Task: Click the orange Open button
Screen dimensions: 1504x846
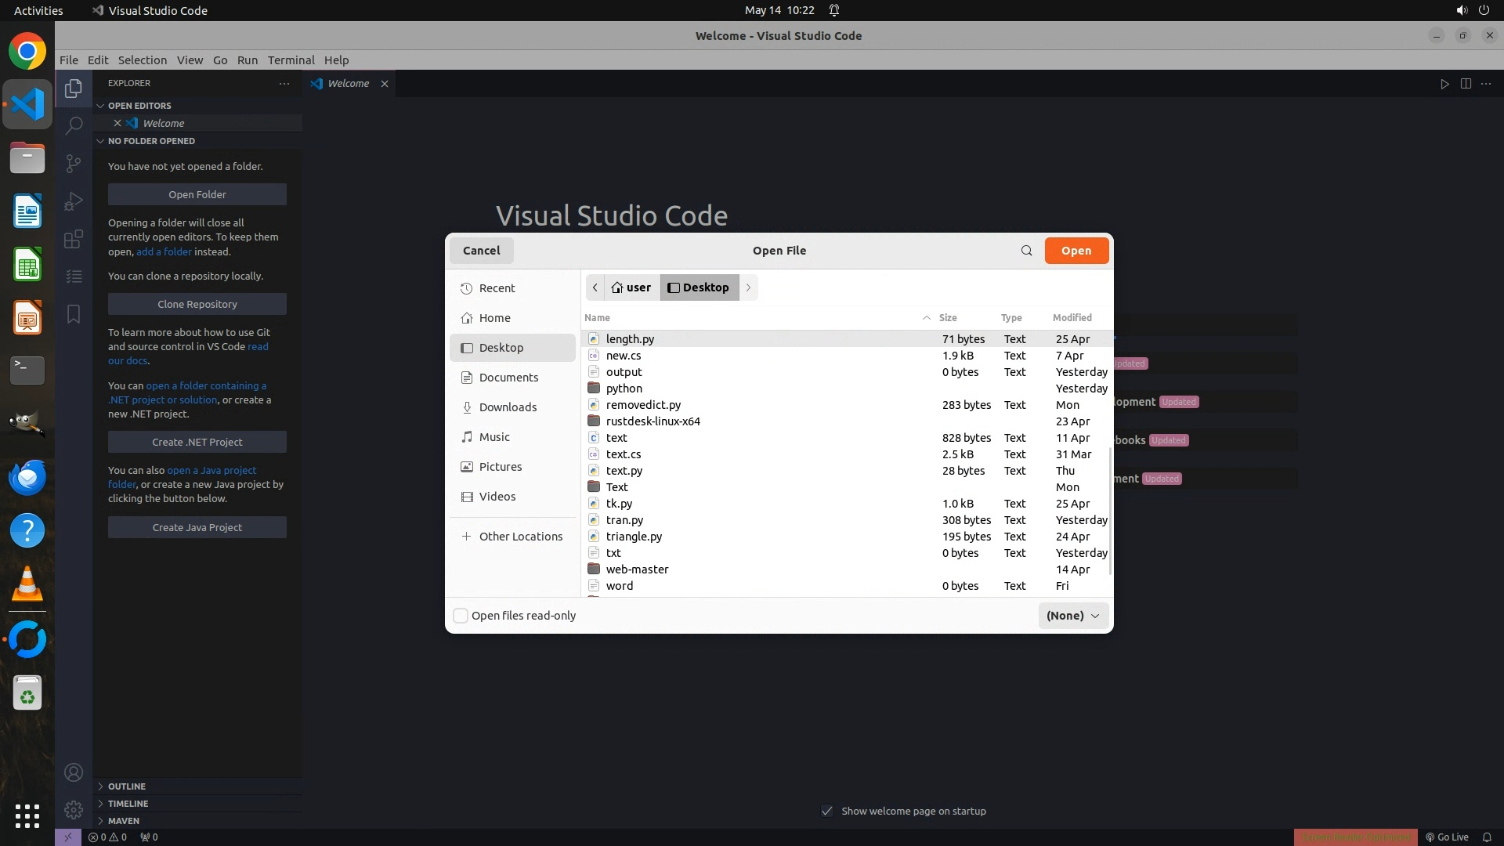Action: pyautogui.click(x=1076, y=251)
